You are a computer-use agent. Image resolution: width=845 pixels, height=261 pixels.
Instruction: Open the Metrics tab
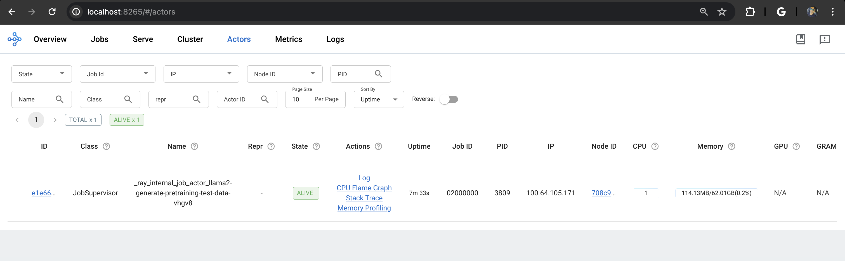288,39
